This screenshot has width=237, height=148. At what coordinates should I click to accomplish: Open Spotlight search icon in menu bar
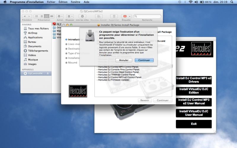point(232,2)
